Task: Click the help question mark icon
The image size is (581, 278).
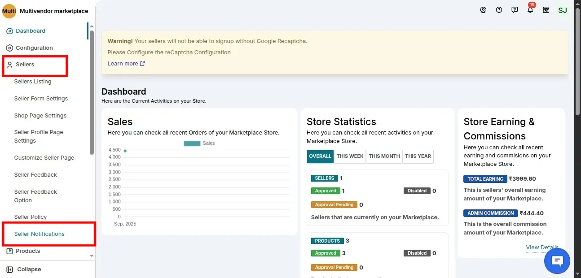Action: 499,10
